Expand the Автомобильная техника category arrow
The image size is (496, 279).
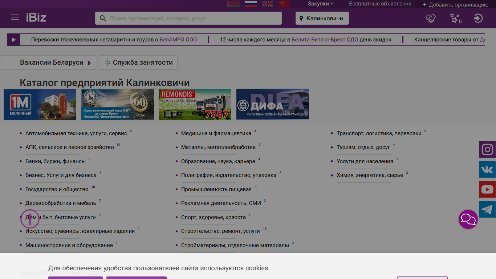21,133
